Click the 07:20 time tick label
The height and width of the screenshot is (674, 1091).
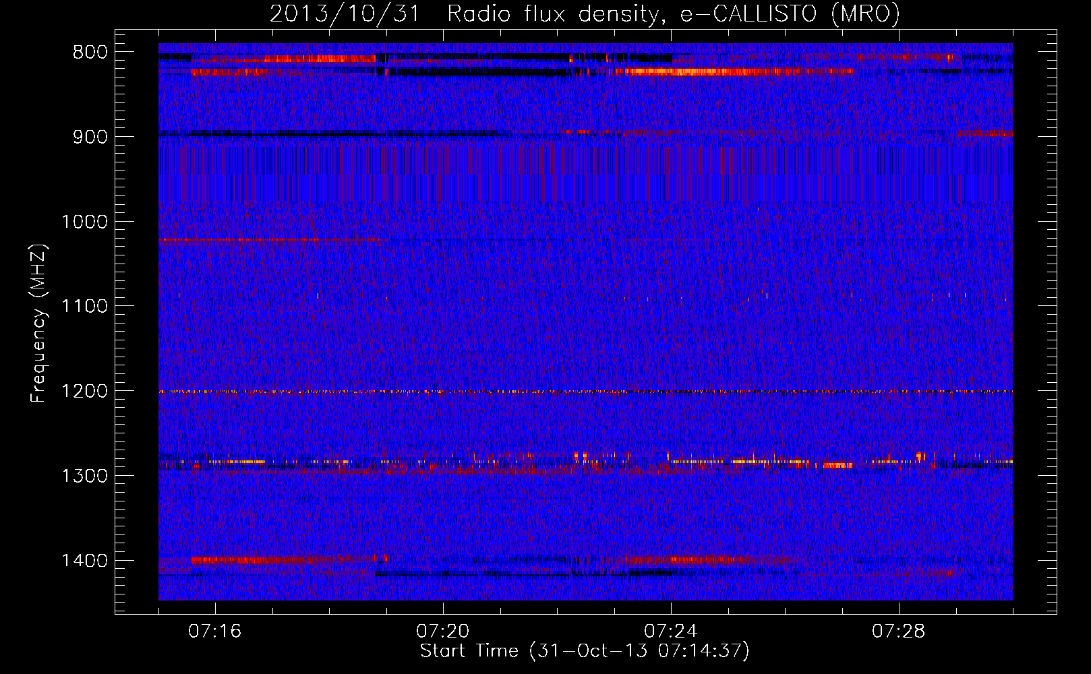(442, 631)
